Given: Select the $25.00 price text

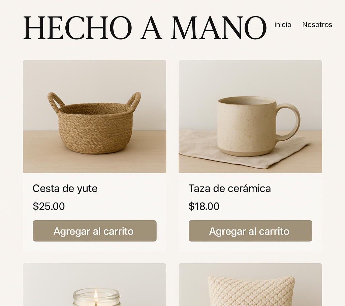Looking at the screenshot, I should pos(49,206).
